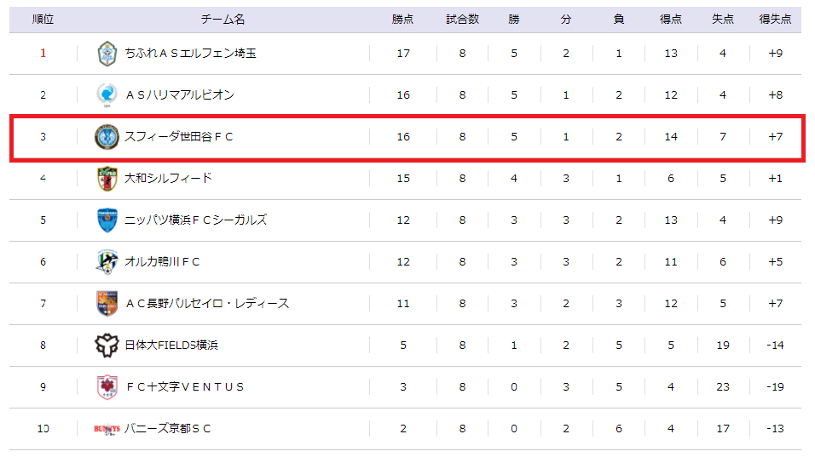Click the FC十文字VENTUS red crest
815x457 pixels.
[107, 387]
